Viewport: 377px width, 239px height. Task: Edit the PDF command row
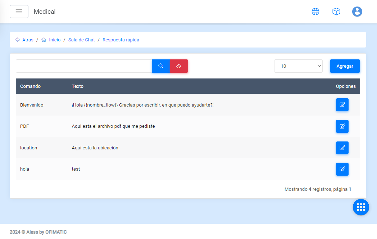point(342,126)
